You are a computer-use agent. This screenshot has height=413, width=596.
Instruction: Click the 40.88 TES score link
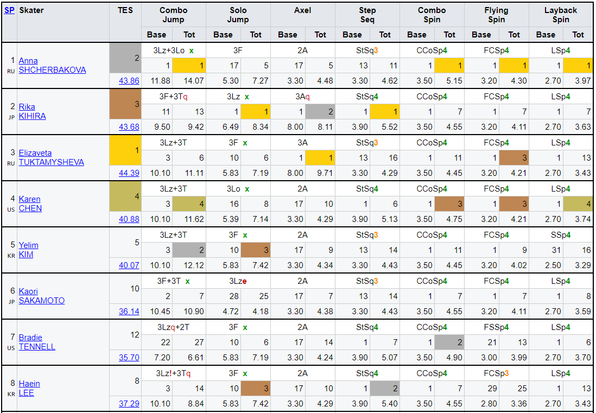[129, 219]
